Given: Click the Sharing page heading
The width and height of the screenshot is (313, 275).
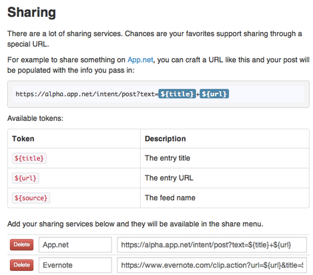Looking at the screenshot, I should [x=31, y=13].
